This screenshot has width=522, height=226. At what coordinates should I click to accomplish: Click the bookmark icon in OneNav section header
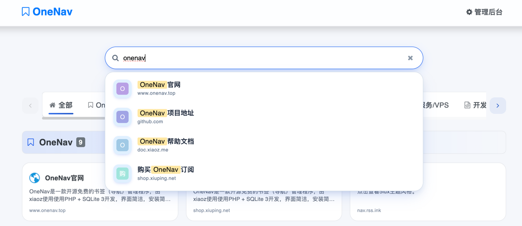coord(31,142)
